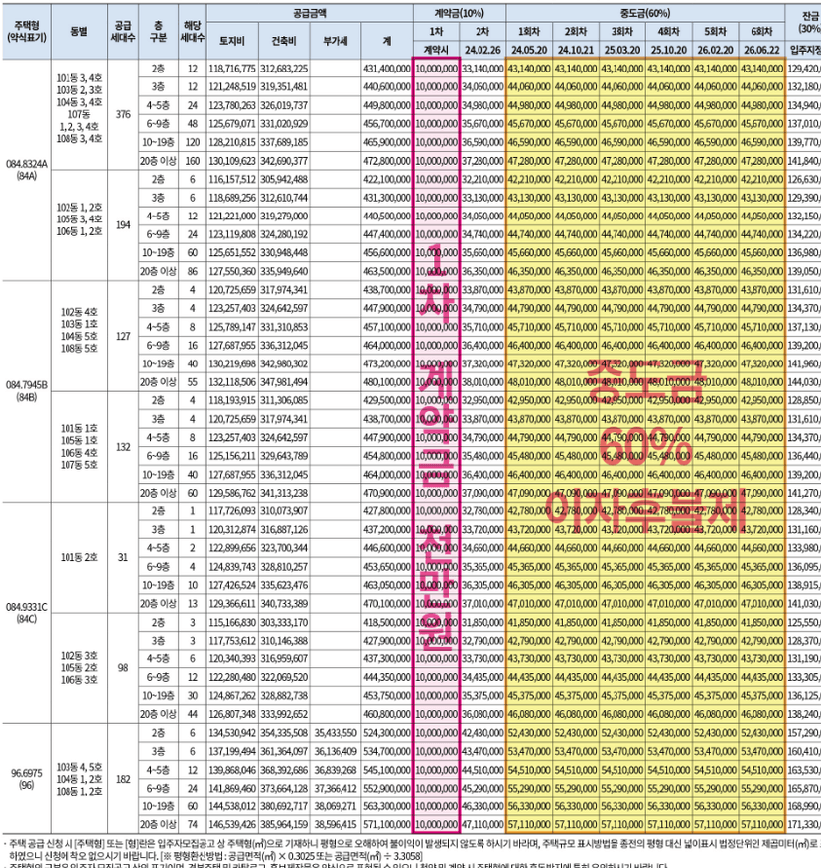Image resolution: width=821 pixels, height=868 pixels.
Task: Click total price '571,100,000'
Action: [x=387, y=825]
